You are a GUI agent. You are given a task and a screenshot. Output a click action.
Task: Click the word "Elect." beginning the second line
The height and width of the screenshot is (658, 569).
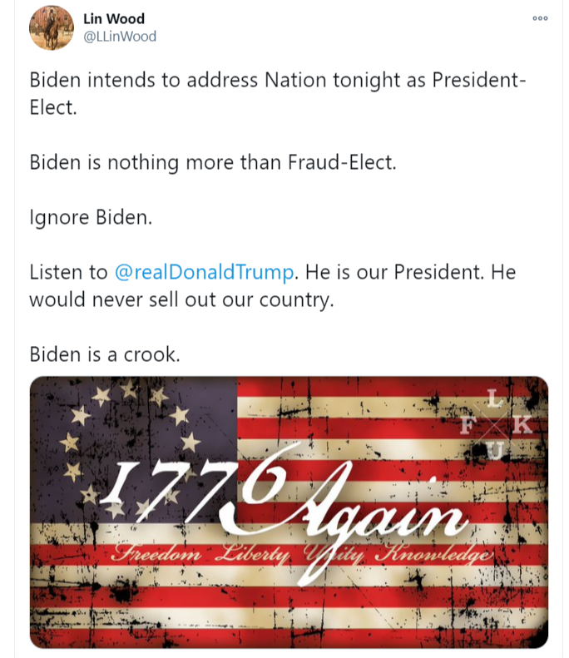click(x=53, y=108)
